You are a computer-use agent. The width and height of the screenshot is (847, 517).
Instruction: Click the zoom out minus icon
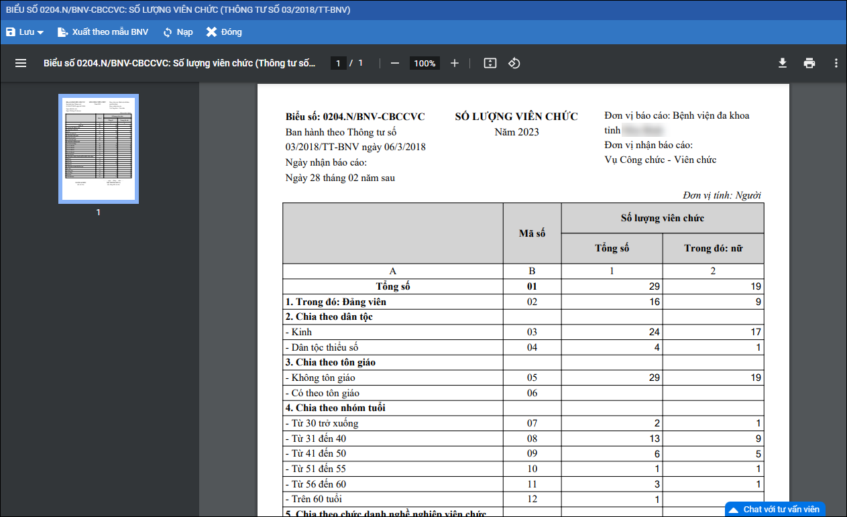(395, 63)
